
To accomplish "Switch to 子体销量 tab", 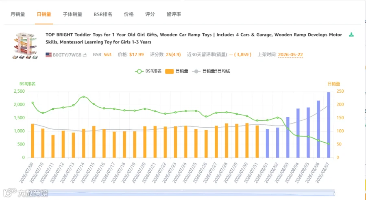I will point(73,14).
